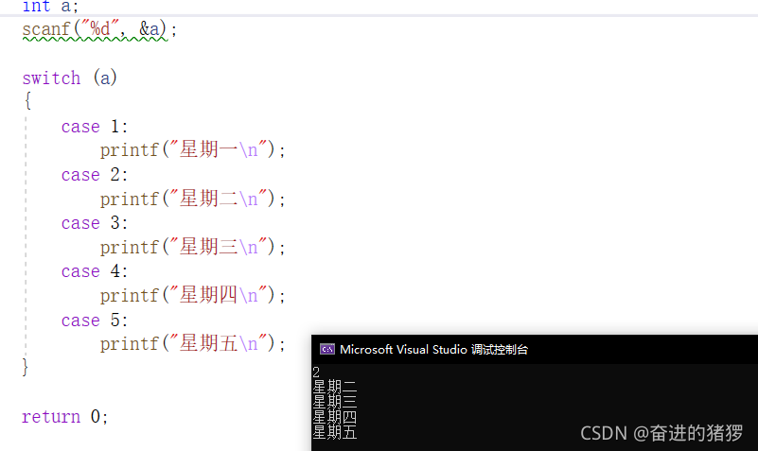This screenshot has width=758, height=451.
Task: Click the case 2: label
Action: point(95,175)
